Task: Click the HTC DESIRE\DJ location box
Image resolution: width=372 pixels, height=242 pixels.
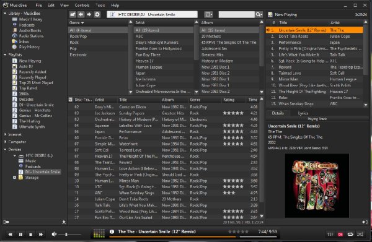Action: (152, 14)
